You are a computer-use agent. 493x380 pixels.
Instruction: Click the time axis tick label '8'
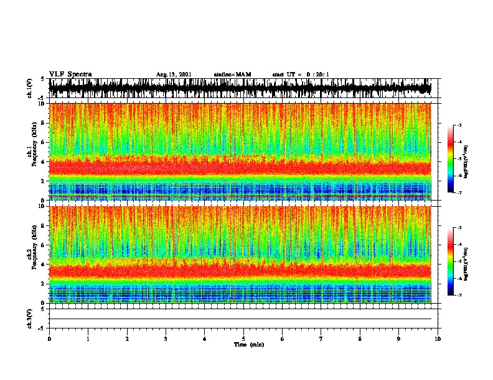[x=360, y=339]
